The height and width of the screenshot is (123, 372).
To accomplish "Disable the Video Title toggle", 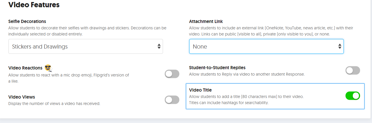I will (353, 96).
